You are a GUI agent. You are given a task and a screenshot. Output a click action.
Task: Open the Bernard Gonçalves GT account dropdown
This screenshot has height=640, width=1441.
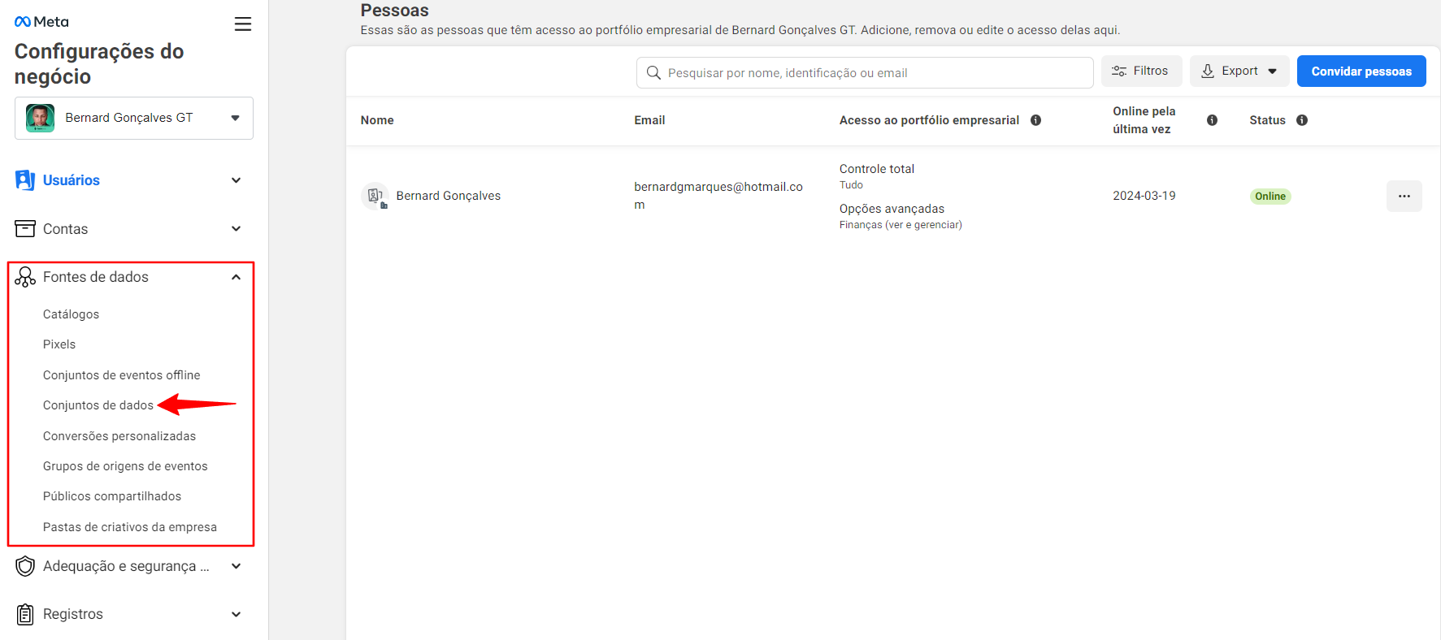point(134,118)
